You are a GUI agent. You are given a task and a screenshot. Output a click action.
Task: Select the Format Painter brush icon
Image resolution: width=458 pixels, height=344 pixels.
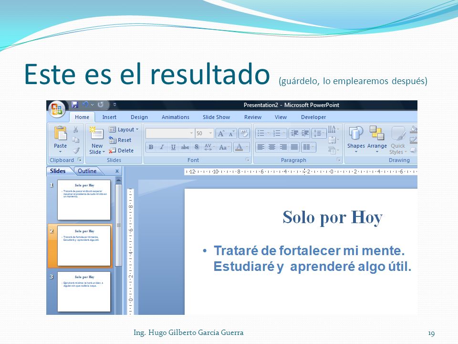(76, 150)
